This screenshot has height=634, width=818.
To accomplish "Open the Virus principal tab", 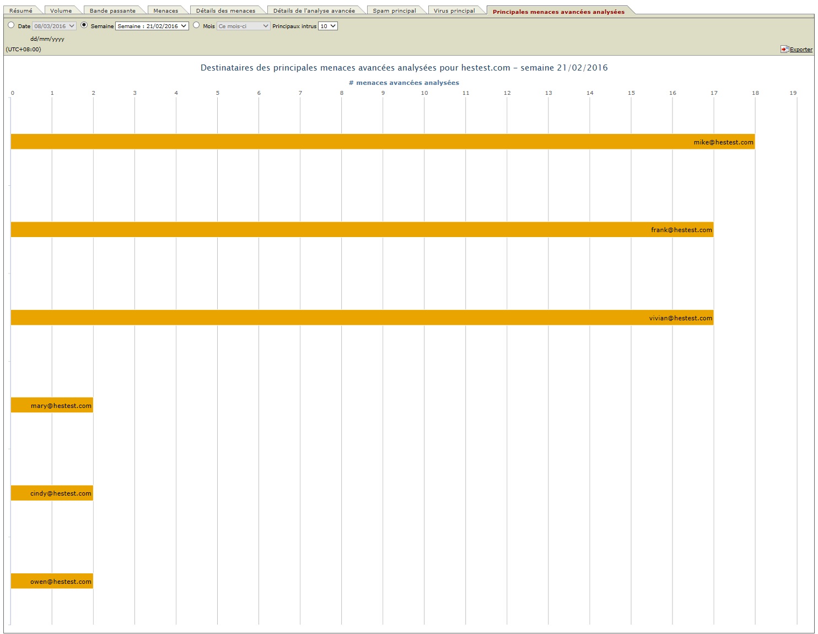I will (x=454, y=10).
